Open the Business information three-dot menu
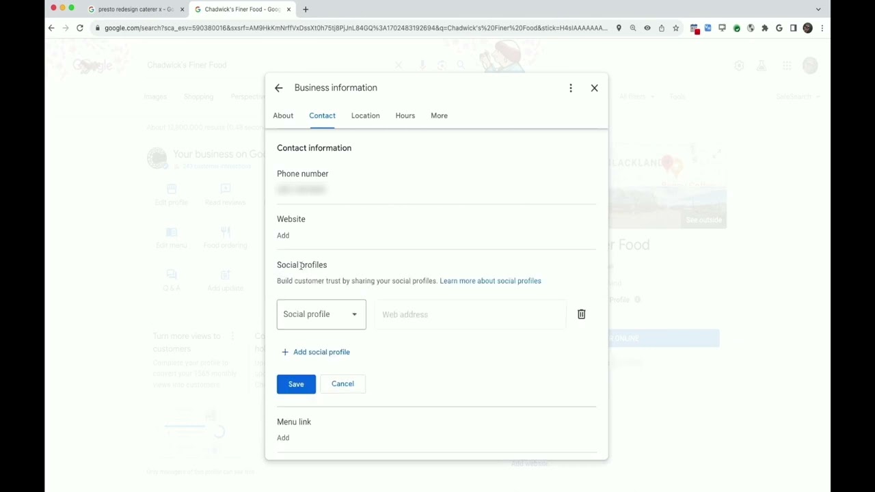 [x=571, y=88]
